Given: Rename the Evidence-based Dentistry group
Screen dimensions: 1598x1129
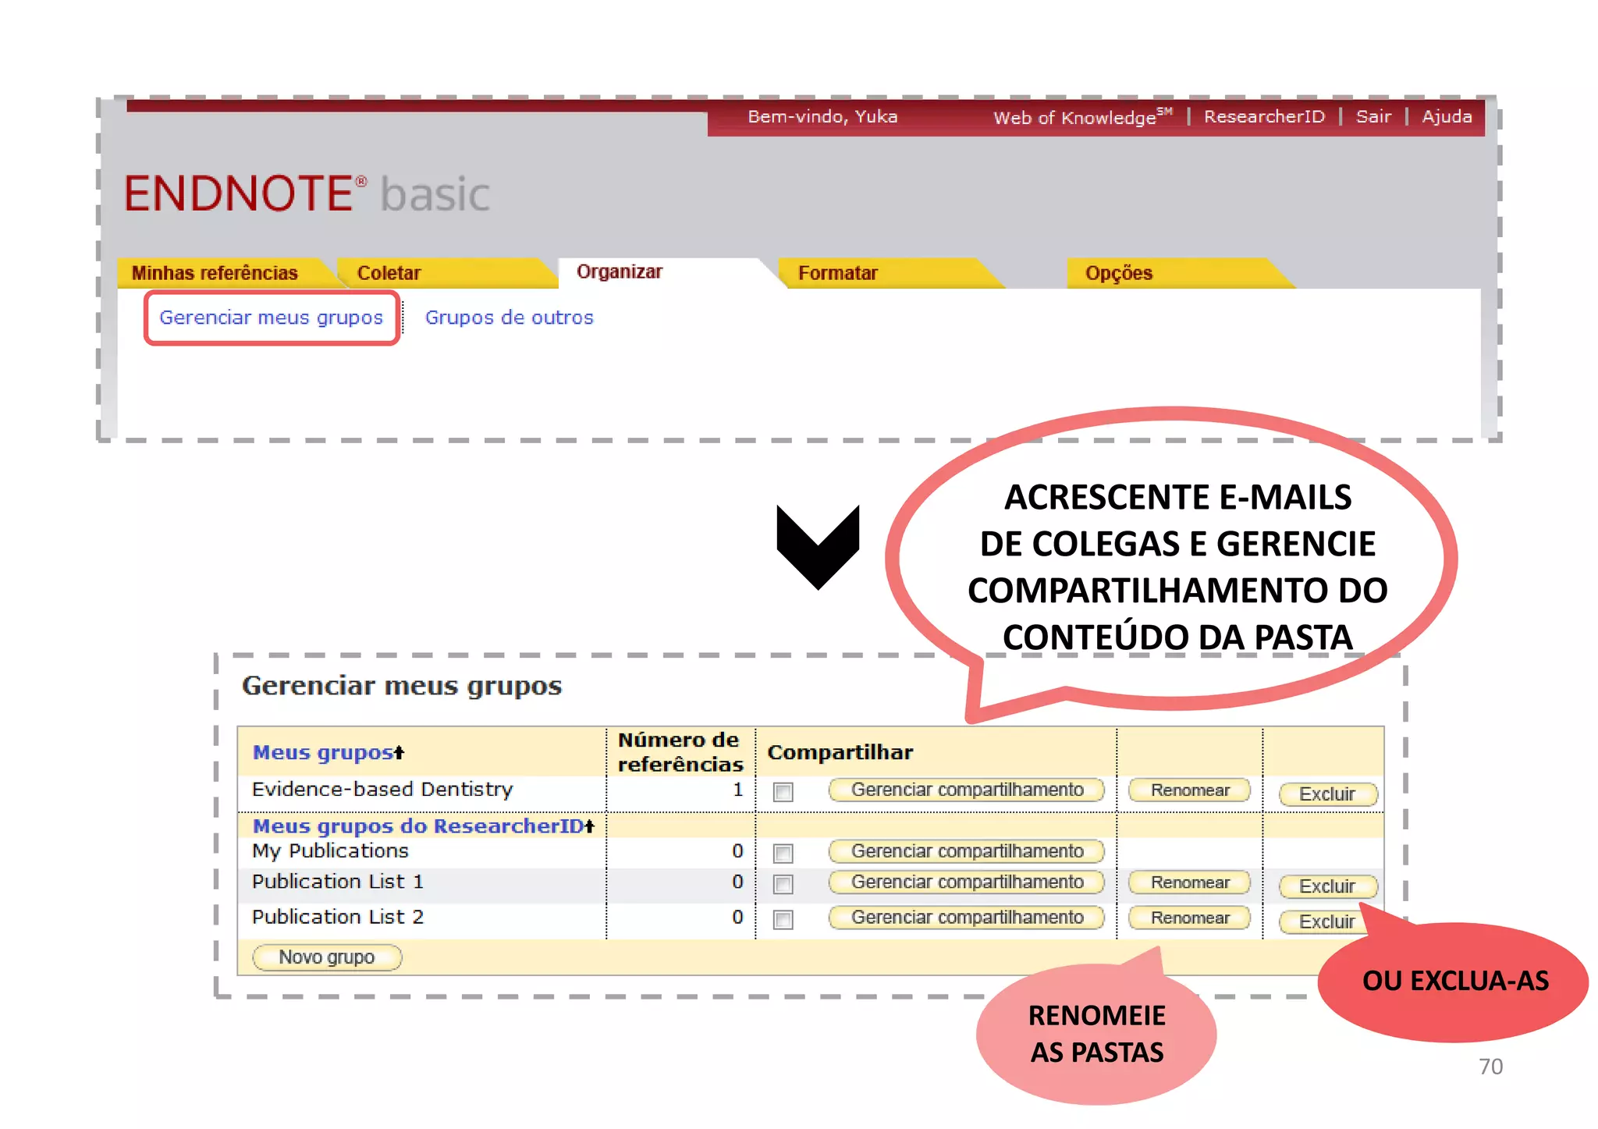Looking at the screenshot, I should 1190,790.
